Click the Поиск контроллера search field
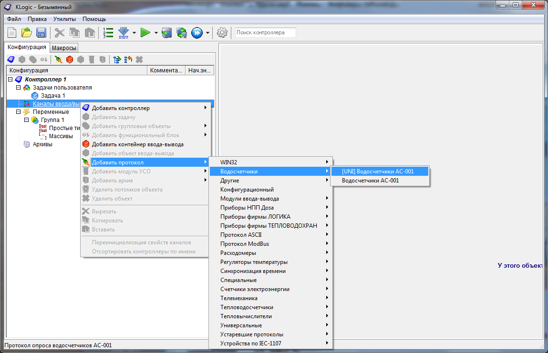Screen dimensions: 548x353 (x=265, y=32)
